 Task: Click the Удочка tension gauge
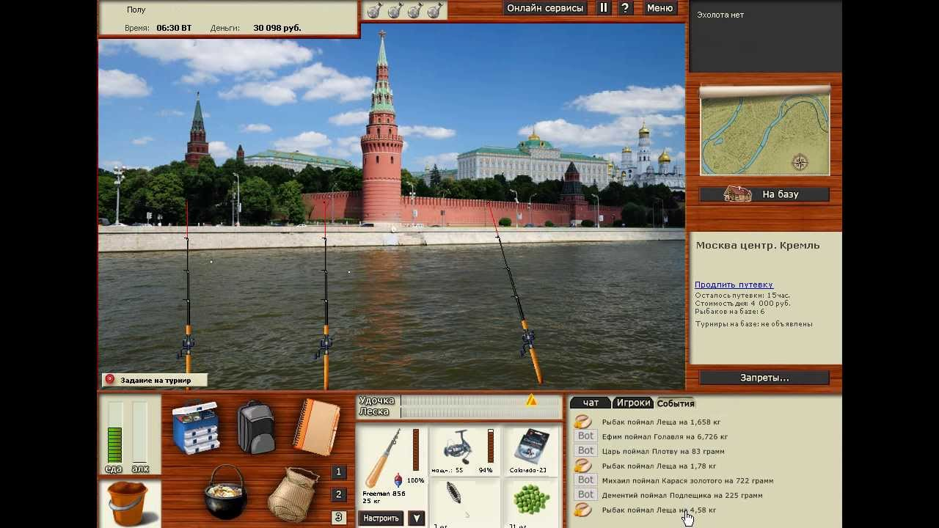coord(480,400)
